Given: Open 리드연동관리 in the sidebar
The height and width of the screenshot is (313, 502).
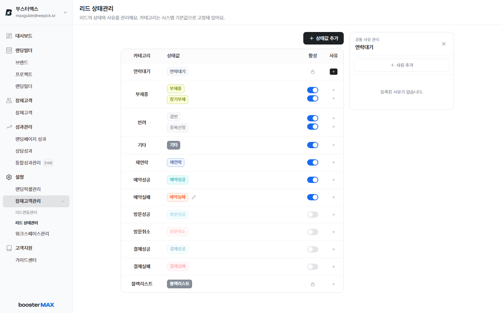Looking at the screenshot, I should 26,212.
